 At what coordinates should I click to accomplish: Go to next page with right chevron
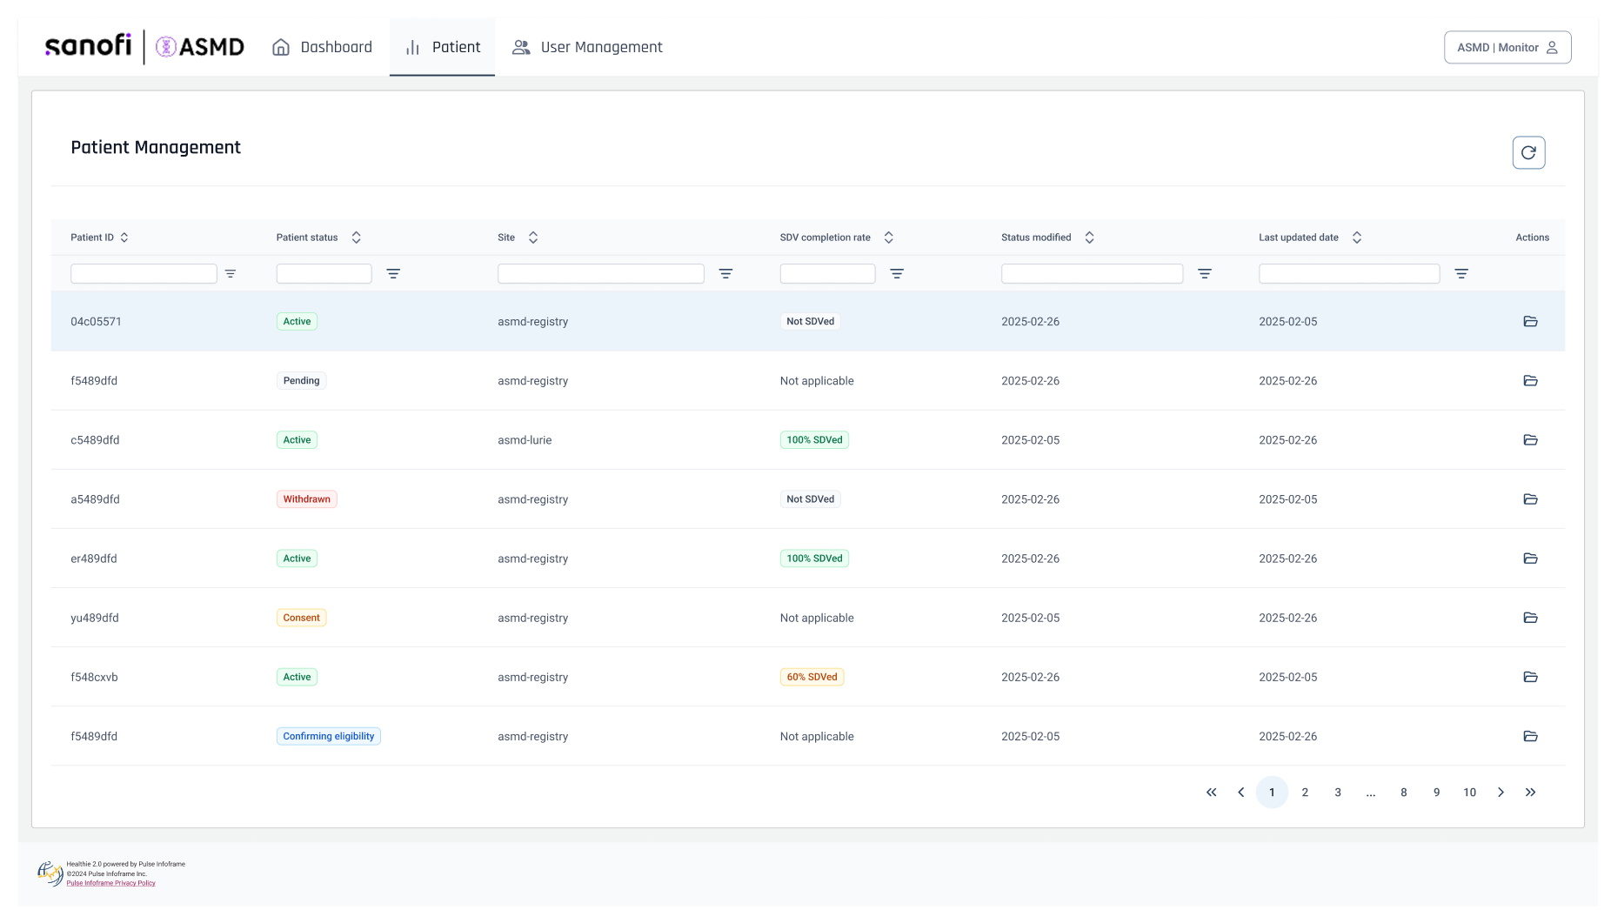[1501, 792]
